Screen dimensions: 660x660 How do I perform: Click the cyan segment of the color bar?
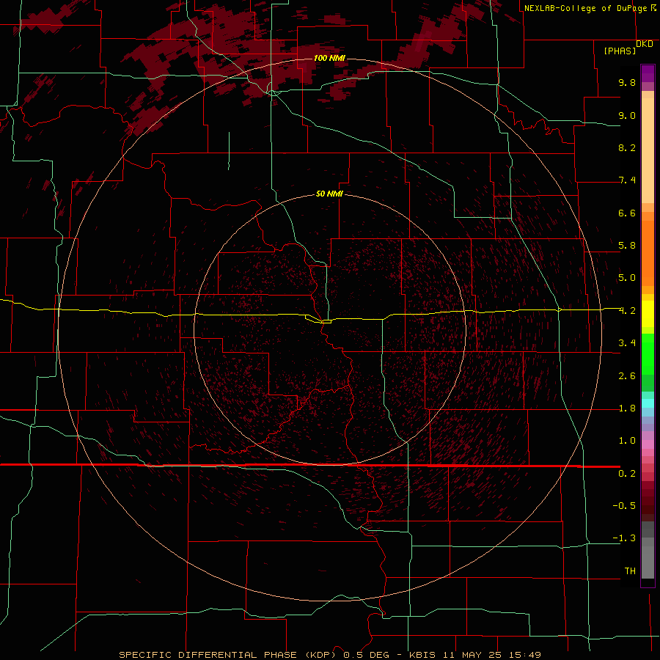(648, 403)
